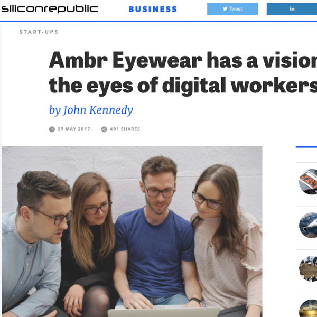Share the article with the Tweet button

coord(232,8)
